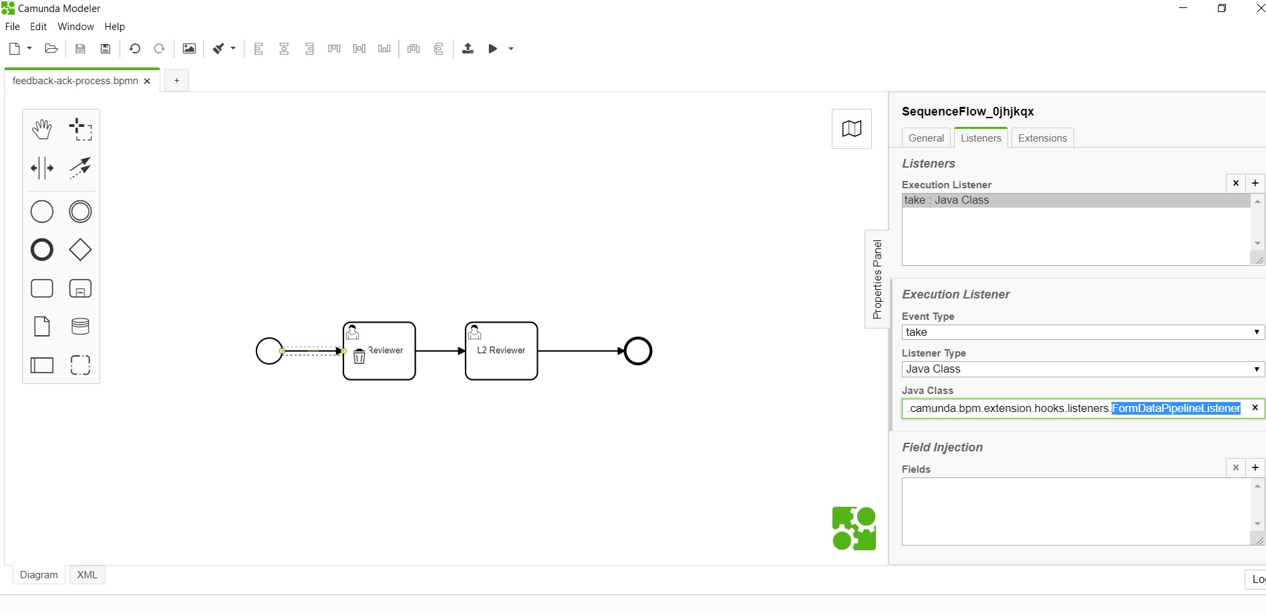Screen dimensions: 1266x613
Task: Open the Listener Type dropdown
Action: (x=1083, y=369)
